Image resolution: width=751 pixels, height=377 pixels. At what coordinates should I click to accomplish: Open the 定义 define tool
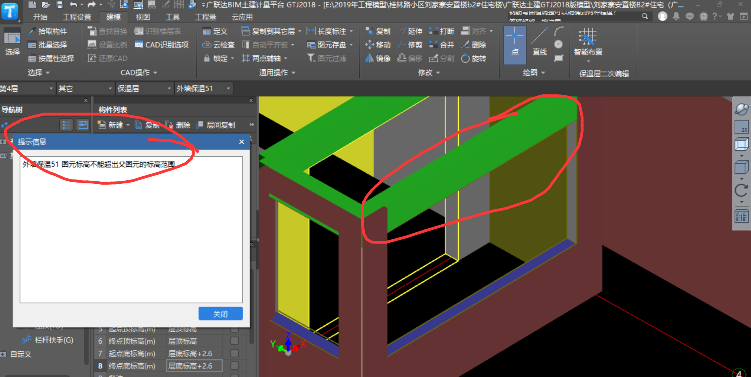click(x=215, y=31)
